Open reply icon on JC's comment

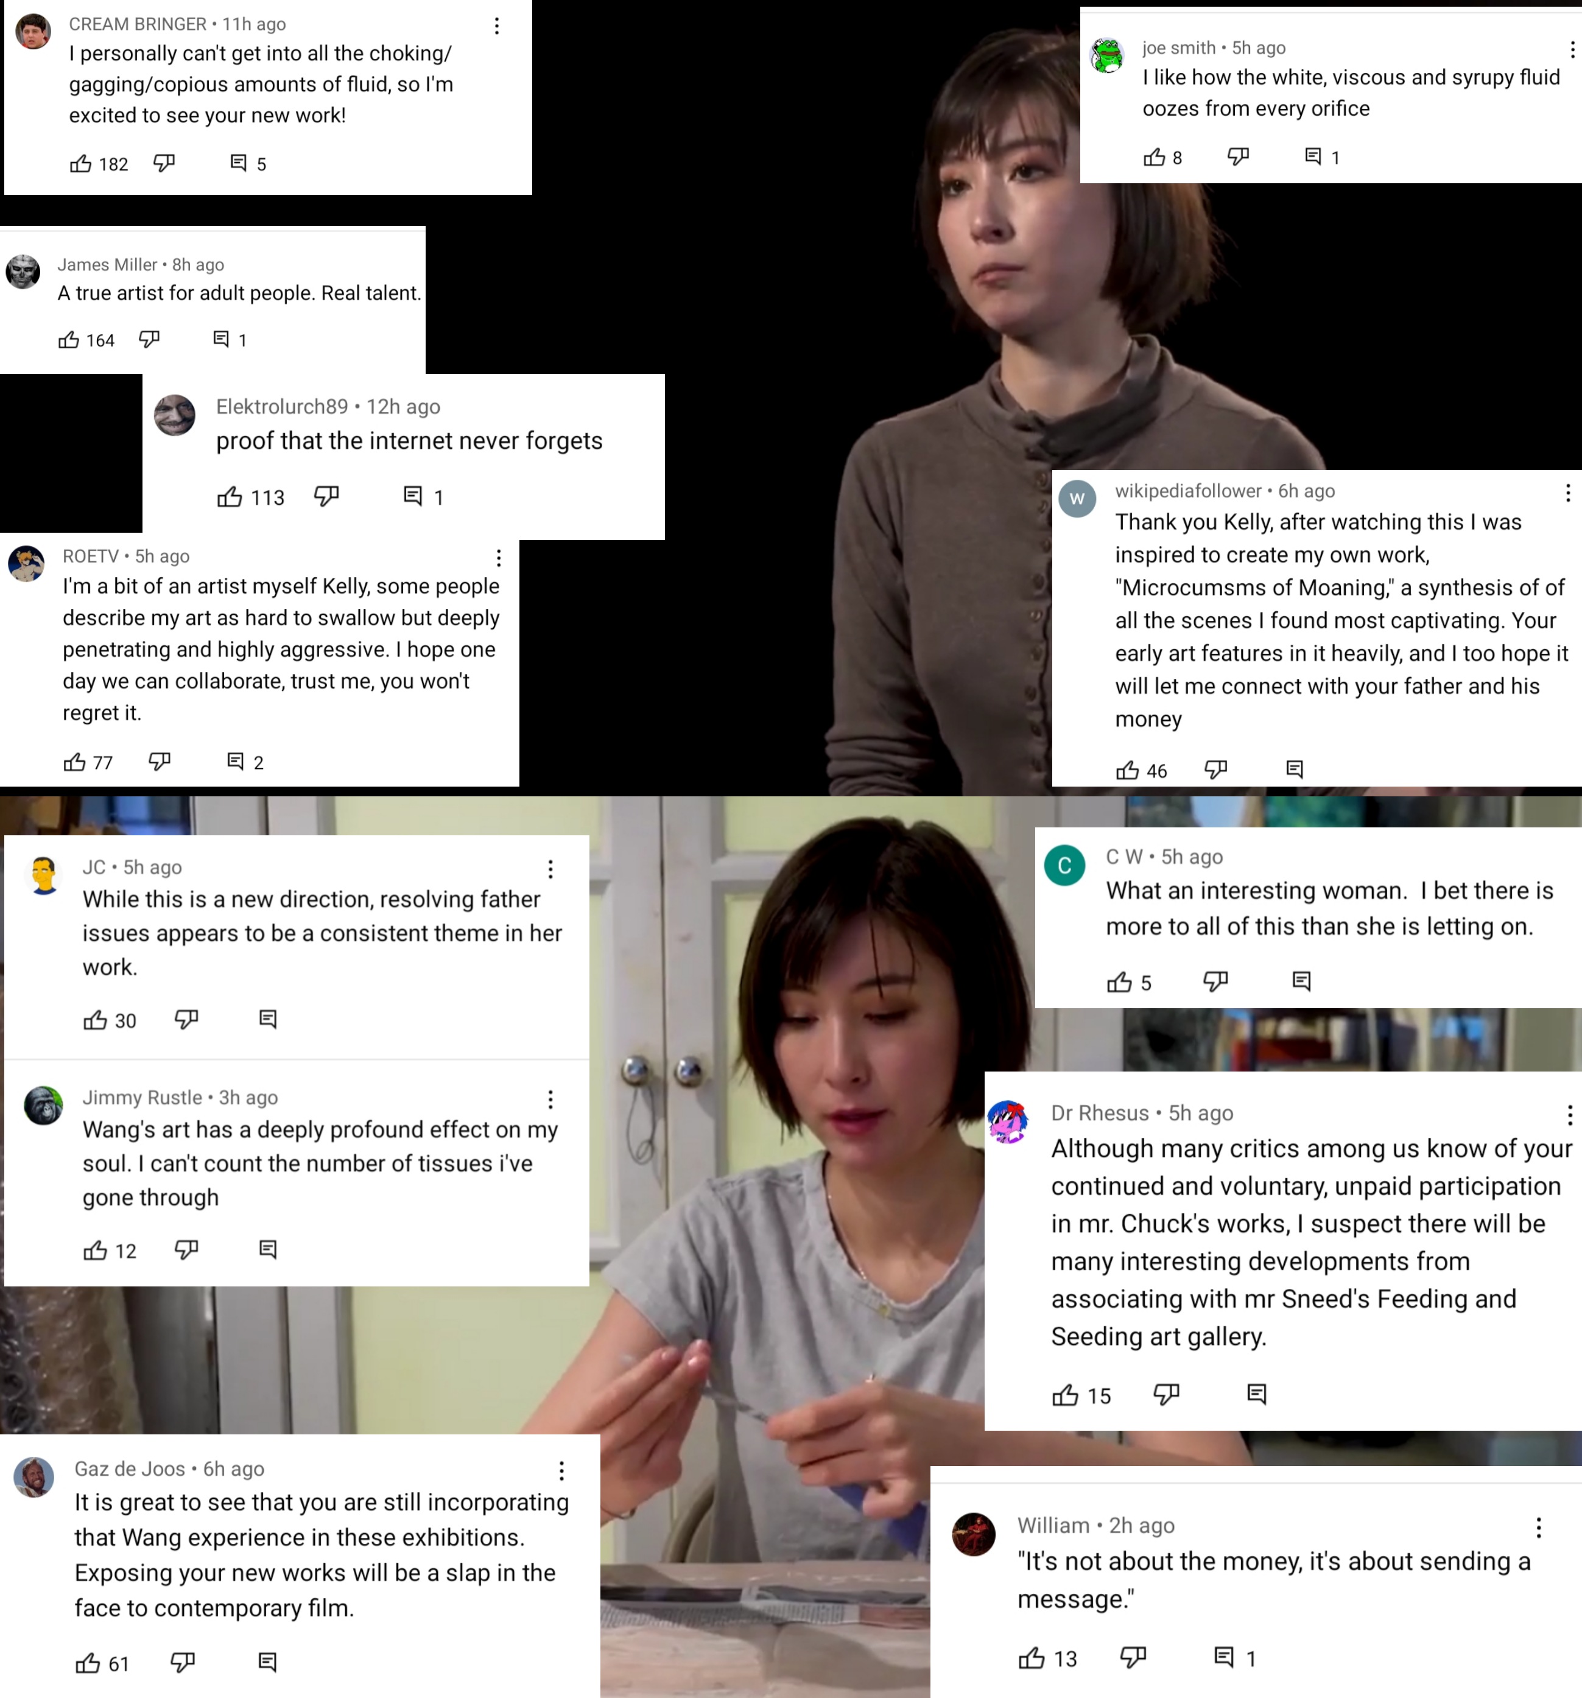click(x=267, y=1019)
